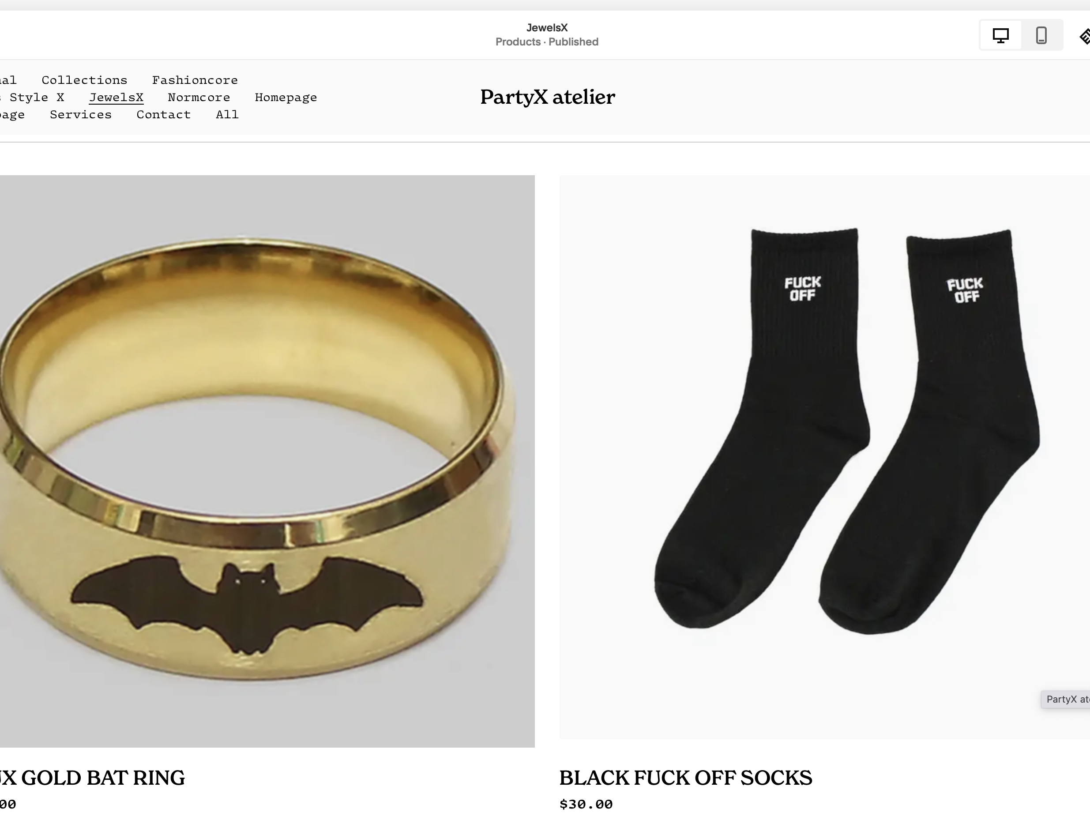Image resolution: width=1090 pixels, height=820 pixels.
Task: Open the Contact navigation link
Action: (x=164, y=114)
